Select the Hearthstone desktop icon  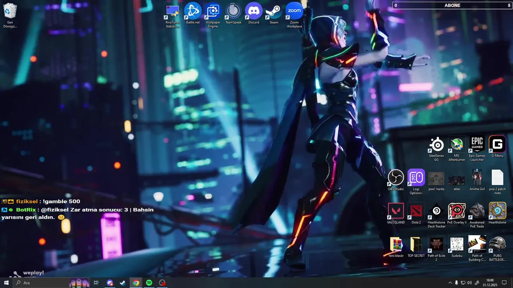[x=497, y=213]
